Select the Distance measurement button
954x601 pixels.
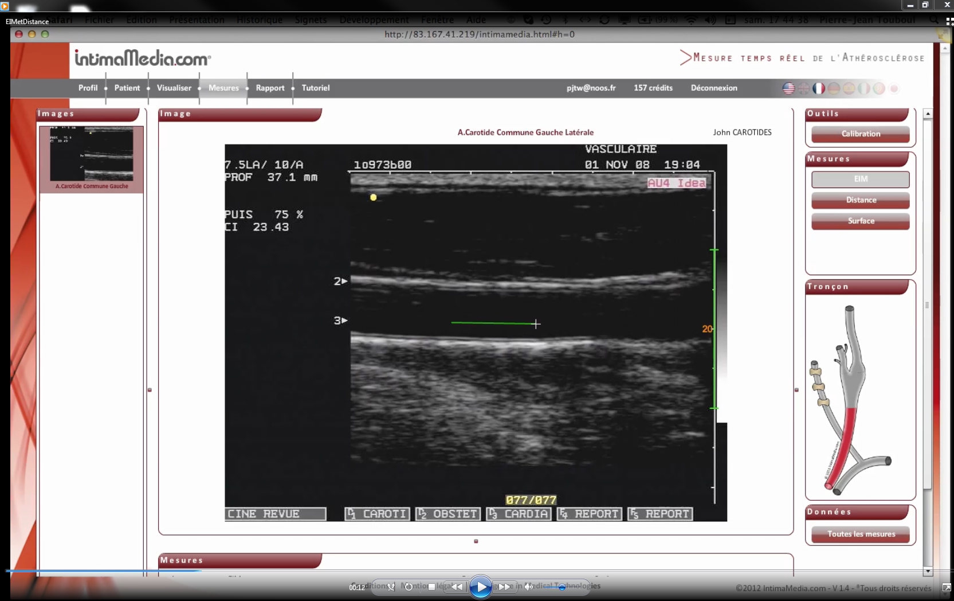860,200
